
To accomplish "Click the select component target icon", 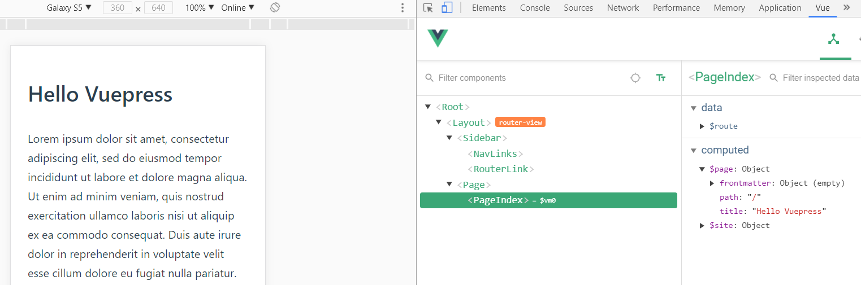I will [635, 78].
